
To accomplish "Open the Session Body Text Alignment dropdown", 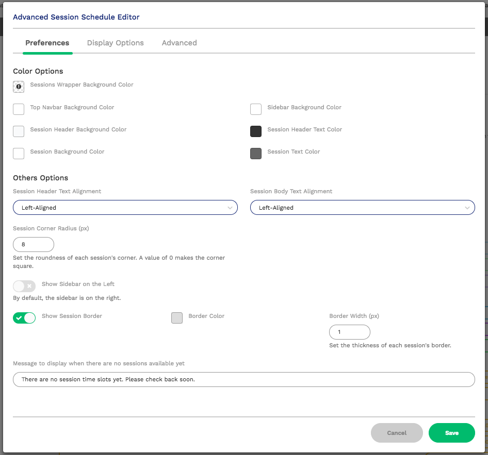I will (363, 207).
